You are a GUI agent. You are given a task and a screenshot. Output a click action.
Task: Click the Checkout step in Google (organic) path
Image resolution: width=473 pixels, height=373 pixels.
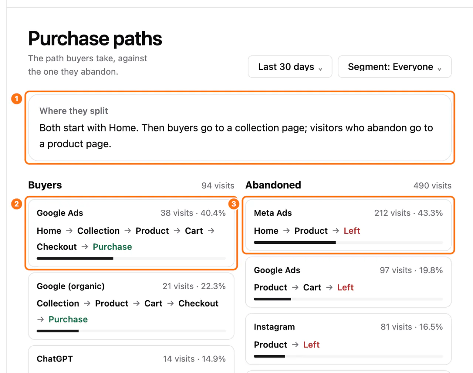(x=198, y=304)
